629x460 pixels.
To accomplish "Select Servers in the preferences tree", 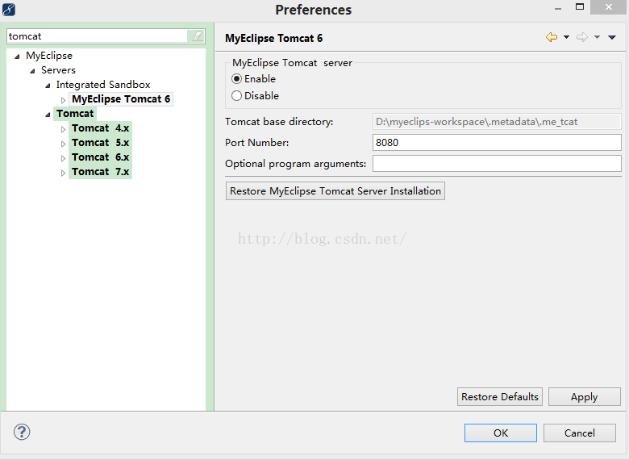I will [58, 70].
